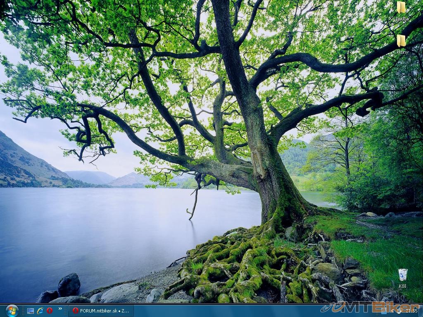Select the hudba folder icon
423x317 pixels.
(x=401, y=7)
